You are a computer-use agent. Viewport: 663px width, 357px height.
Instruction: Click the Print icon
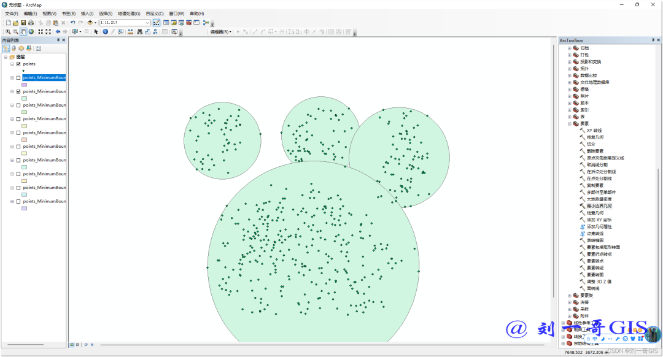(x=31, y=23)
